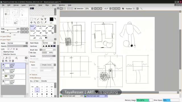
Task: Select the Lasso tool
Action: 35,19
